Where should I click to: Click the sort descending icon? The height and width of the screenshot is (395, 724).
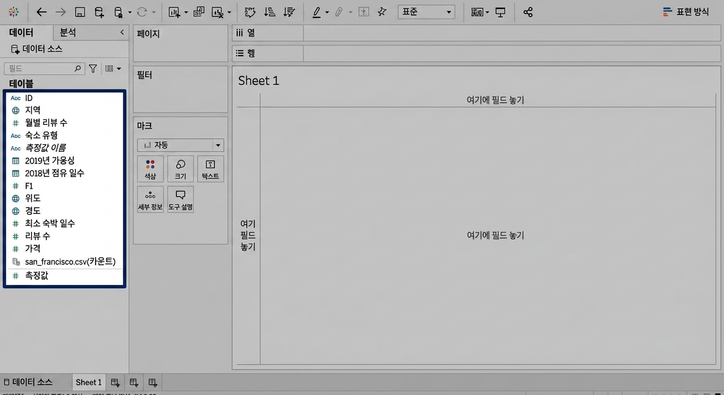tap(289, 12)
